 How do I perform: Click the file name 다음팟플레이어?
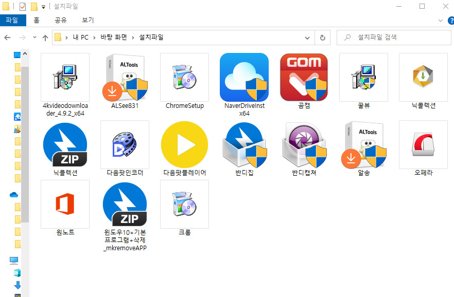[185, 173]
